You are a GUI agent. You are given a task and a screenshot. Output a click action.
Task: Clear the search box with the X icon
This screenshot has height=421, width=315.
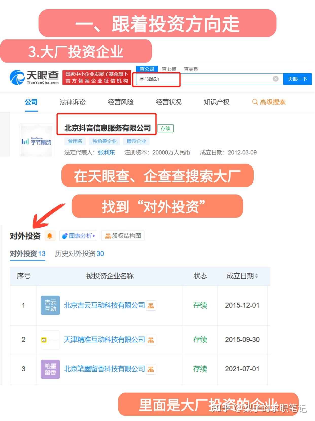point(275,79)
